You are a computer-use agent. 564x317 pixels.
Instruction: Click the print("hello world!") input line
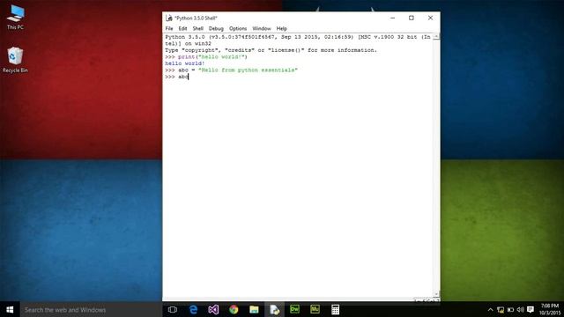point(206,56)
